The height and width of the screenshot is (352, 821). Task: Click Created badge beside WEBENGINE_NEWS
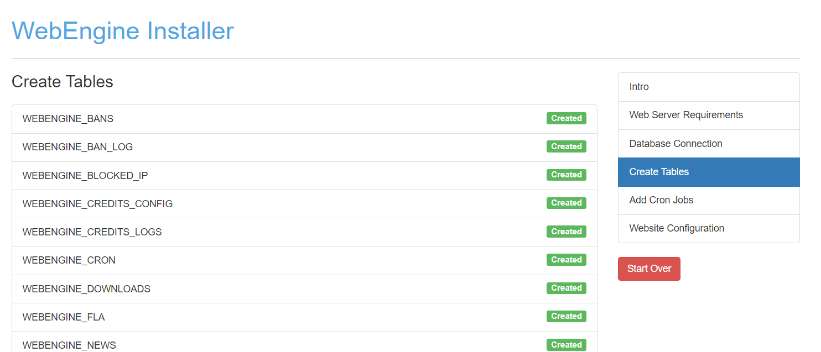(566, 345)
